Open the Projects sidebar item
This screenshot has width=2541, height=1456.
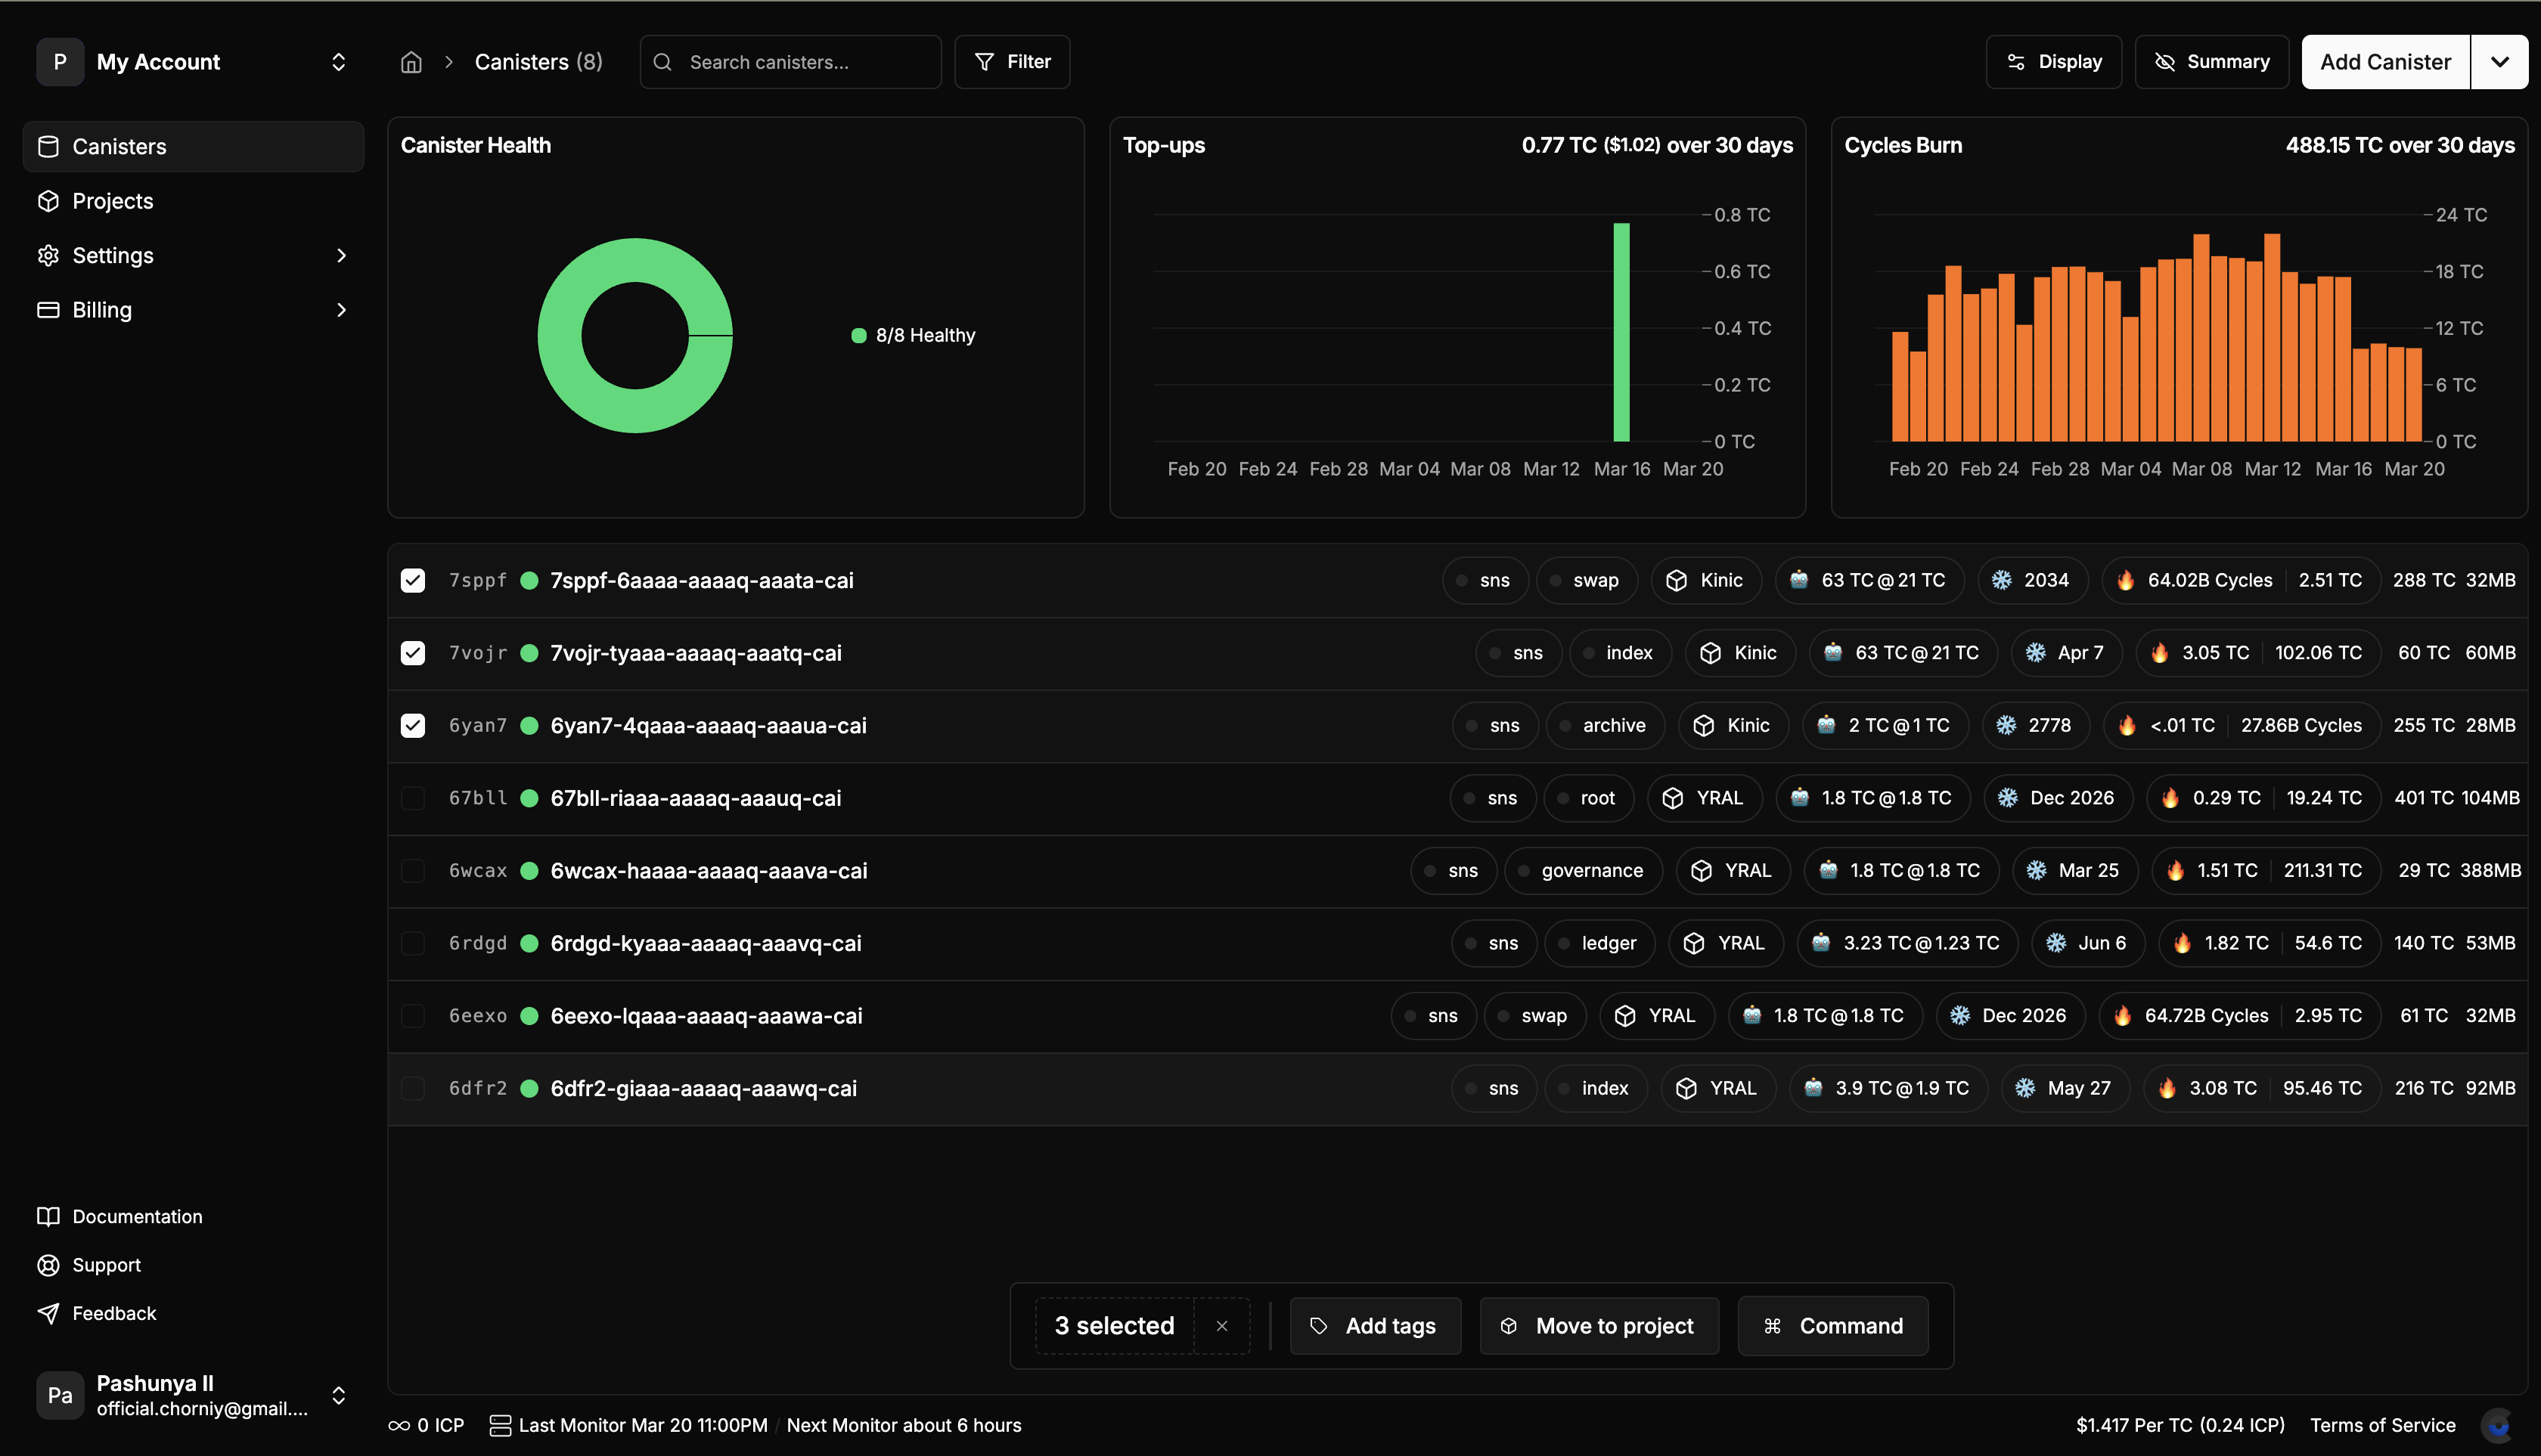(112, 201)
